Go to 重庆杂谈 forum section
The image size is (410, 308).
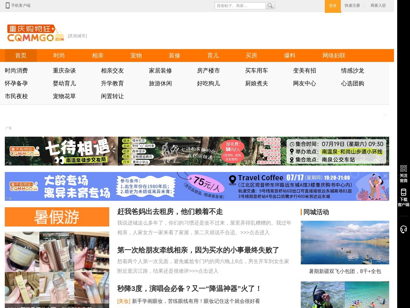[x=64, y=71]
